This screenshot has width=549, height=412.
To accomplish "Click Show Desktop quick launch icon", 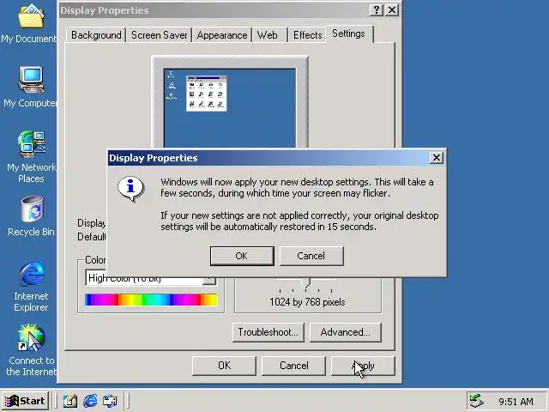I will click(x=70, y=401).
